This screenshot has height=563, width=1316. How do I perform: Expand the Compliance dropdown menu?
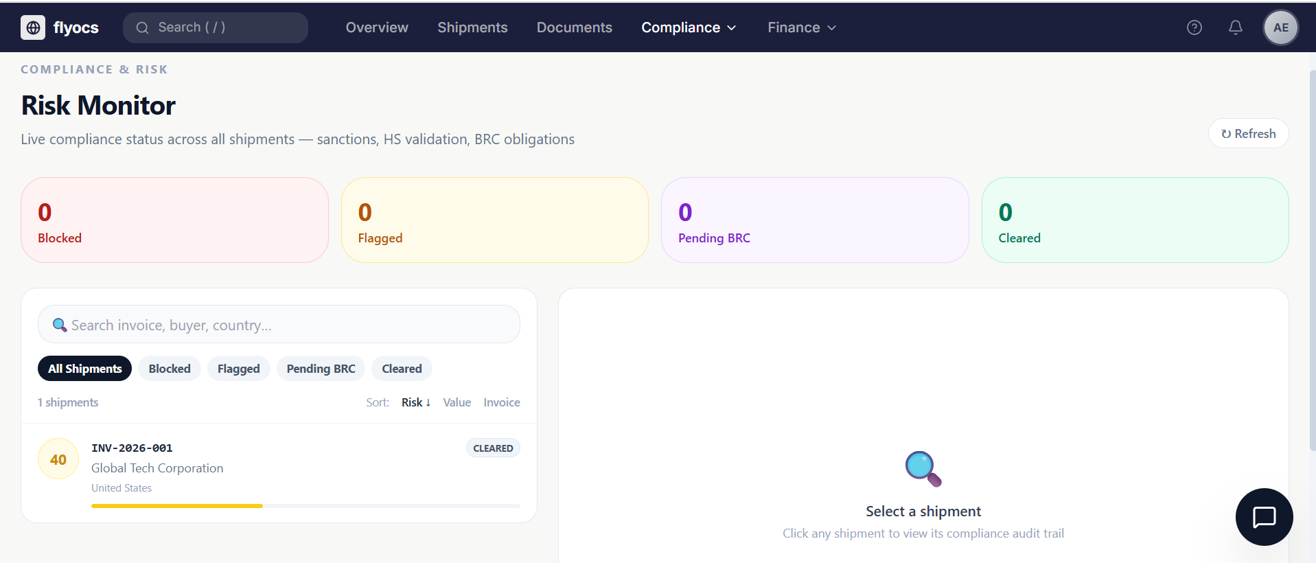[688, 27]
